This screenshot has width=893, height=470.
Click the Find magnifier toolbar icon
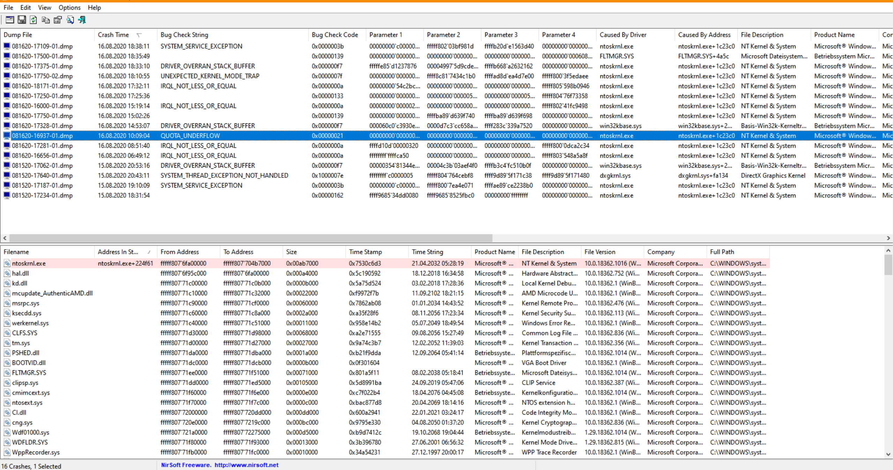click(x=70, y=20)
